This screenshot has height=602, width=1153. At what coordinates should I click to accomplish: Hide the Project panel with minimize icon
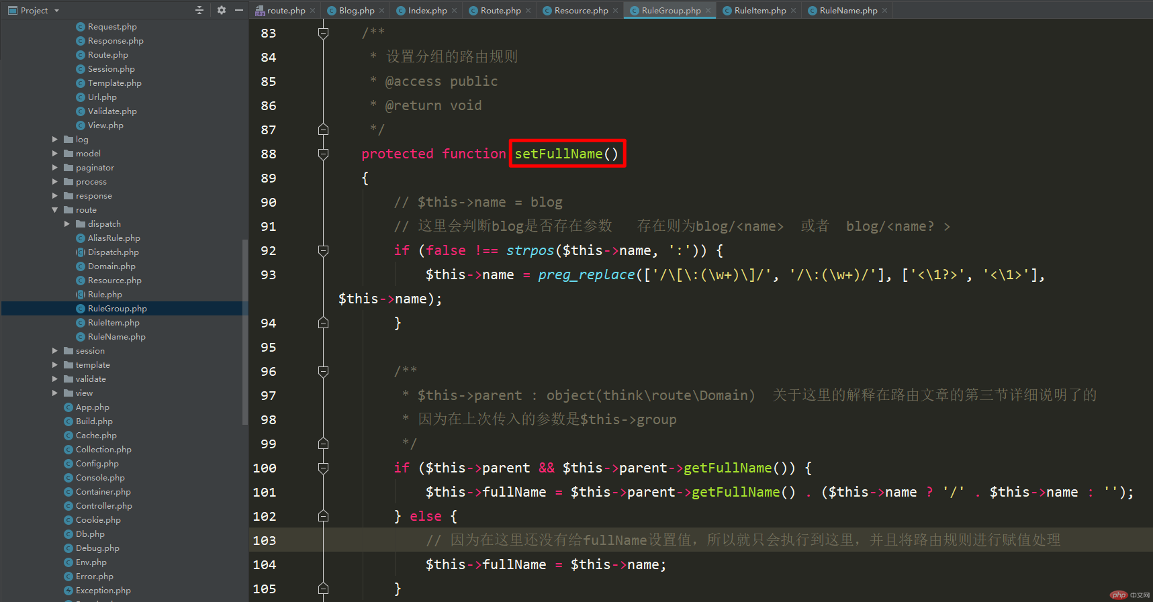pos(238,10)
